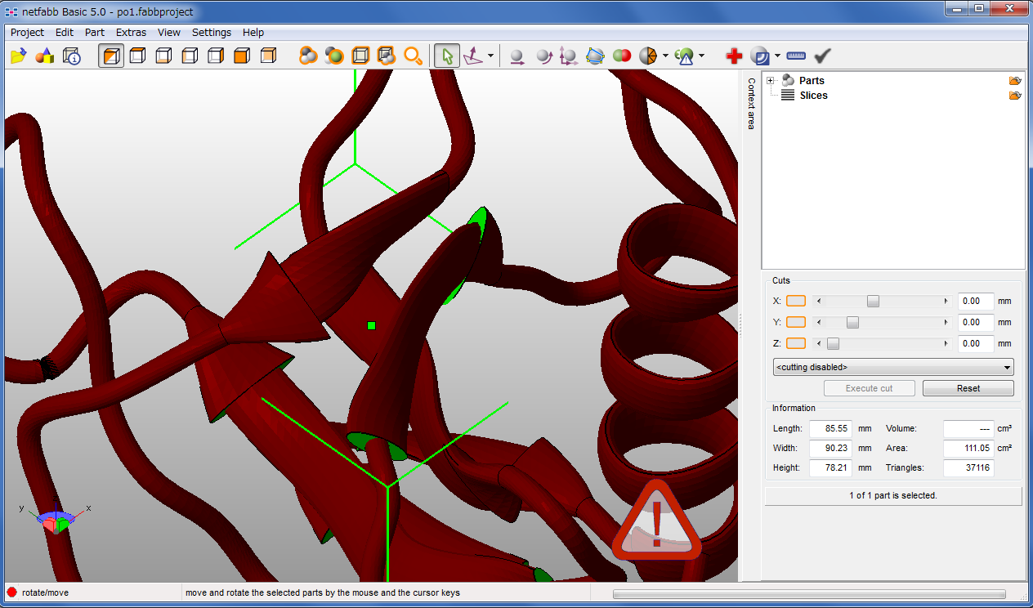The height and width of the screenshot is (608, 1033).
Task: Click the red warning triangle in viewport
Action: pyautogui.click(x=656, y=521)
